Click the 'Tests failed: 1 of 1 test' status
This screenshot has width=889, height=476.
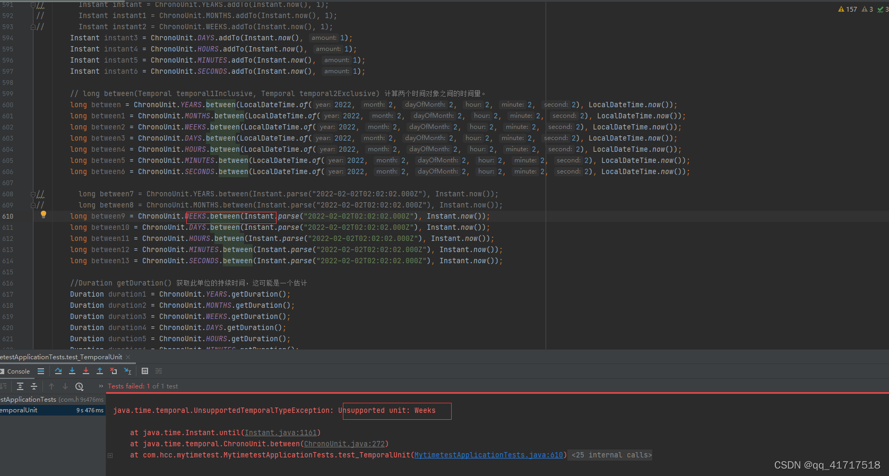[x=143, y=386]
